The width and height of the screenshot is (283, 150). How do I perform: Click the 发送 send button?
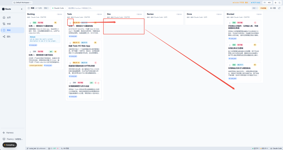[x=255, y=8]
